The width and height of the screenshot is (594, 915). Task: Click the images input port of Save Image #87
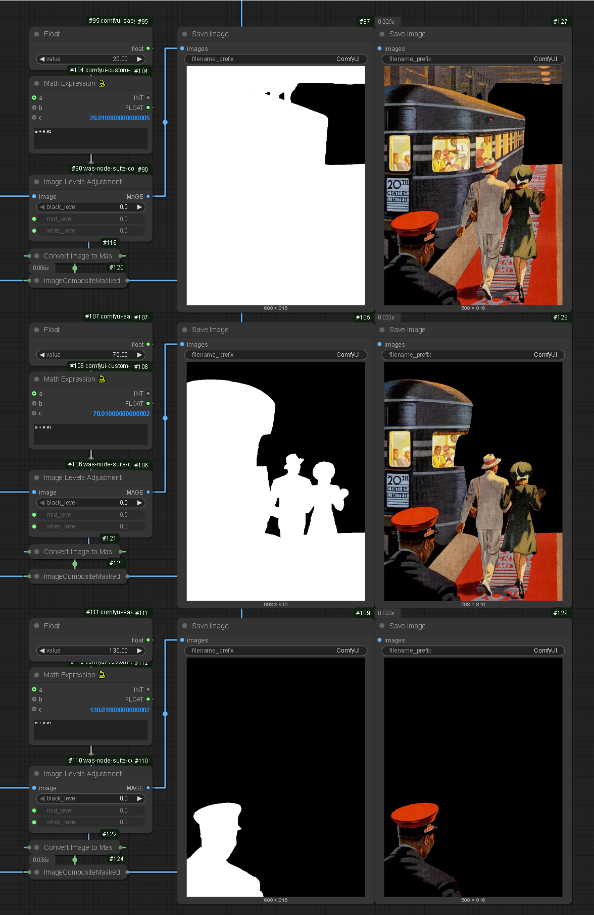(x=182, y=48)
